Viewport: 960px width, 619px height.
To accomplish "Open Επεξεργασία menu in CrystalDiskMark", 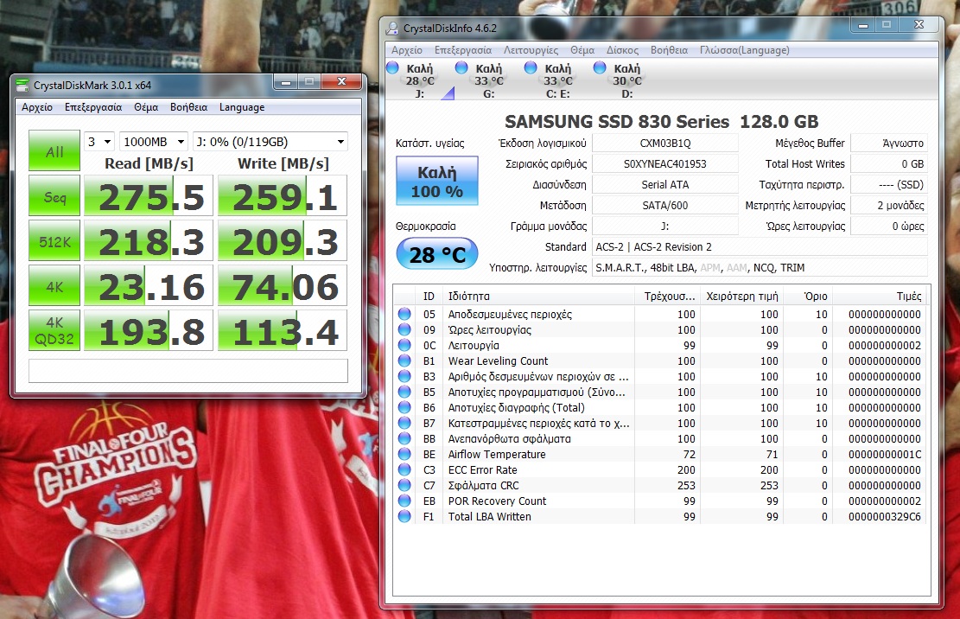I will tap(93, 107).
